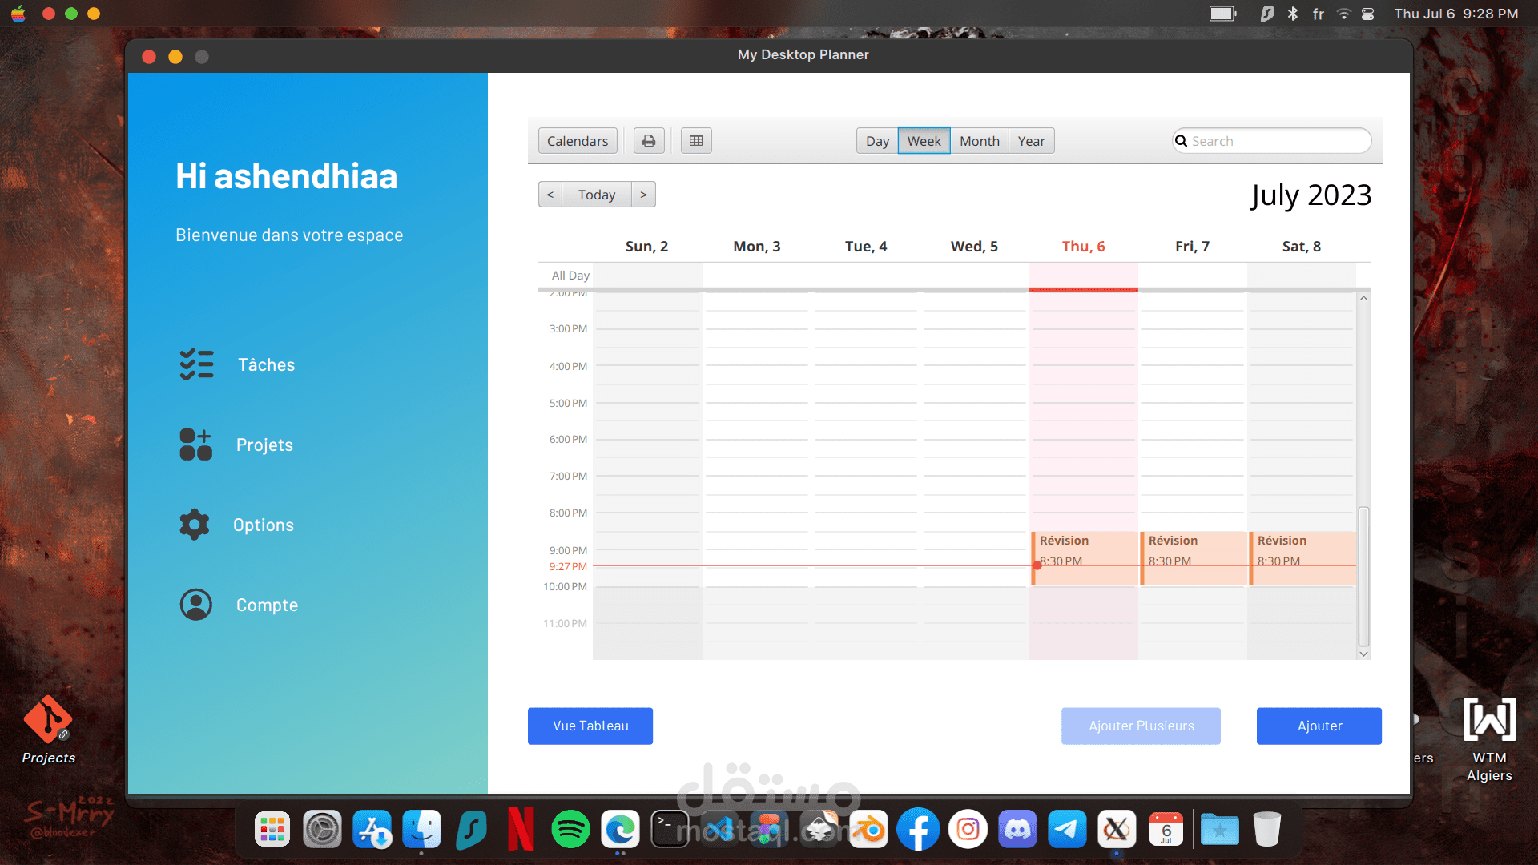Click the Compte user avatar icon
The height and width of the screenshot is (865, 1538).
tap(196, 605)
